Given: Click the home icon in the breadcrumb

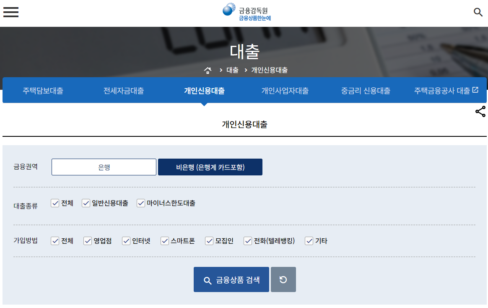Looking at the screenshot, I should click(208, 70).
